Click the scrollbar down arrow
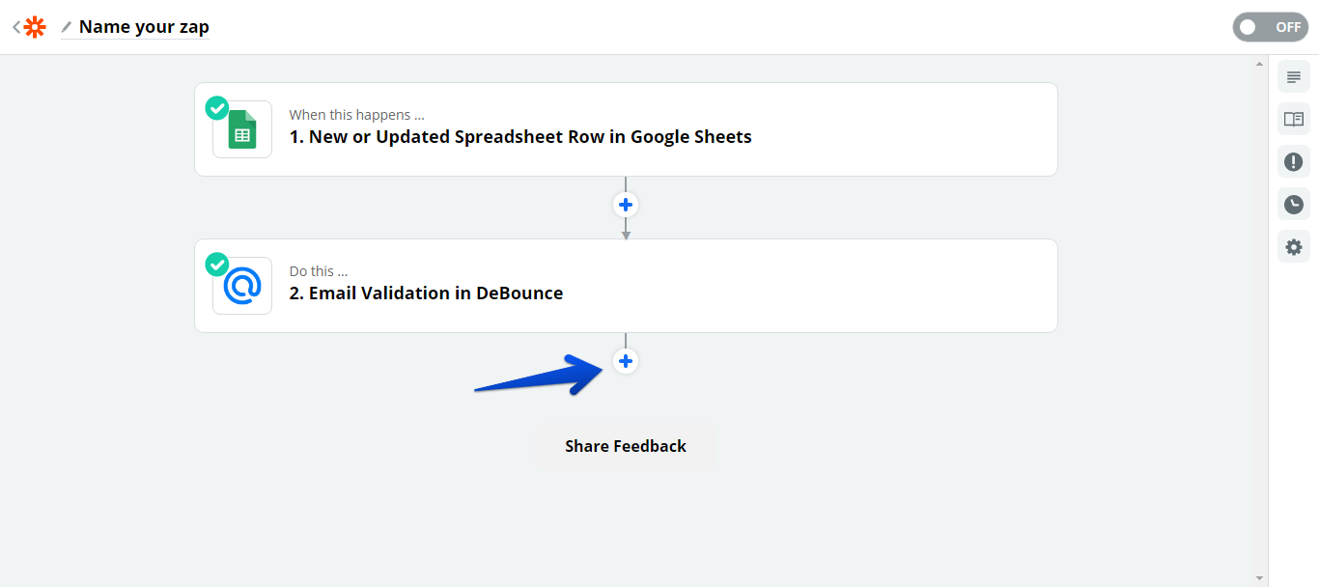Screen dimensions: 1319x587 coord(1259,578)
